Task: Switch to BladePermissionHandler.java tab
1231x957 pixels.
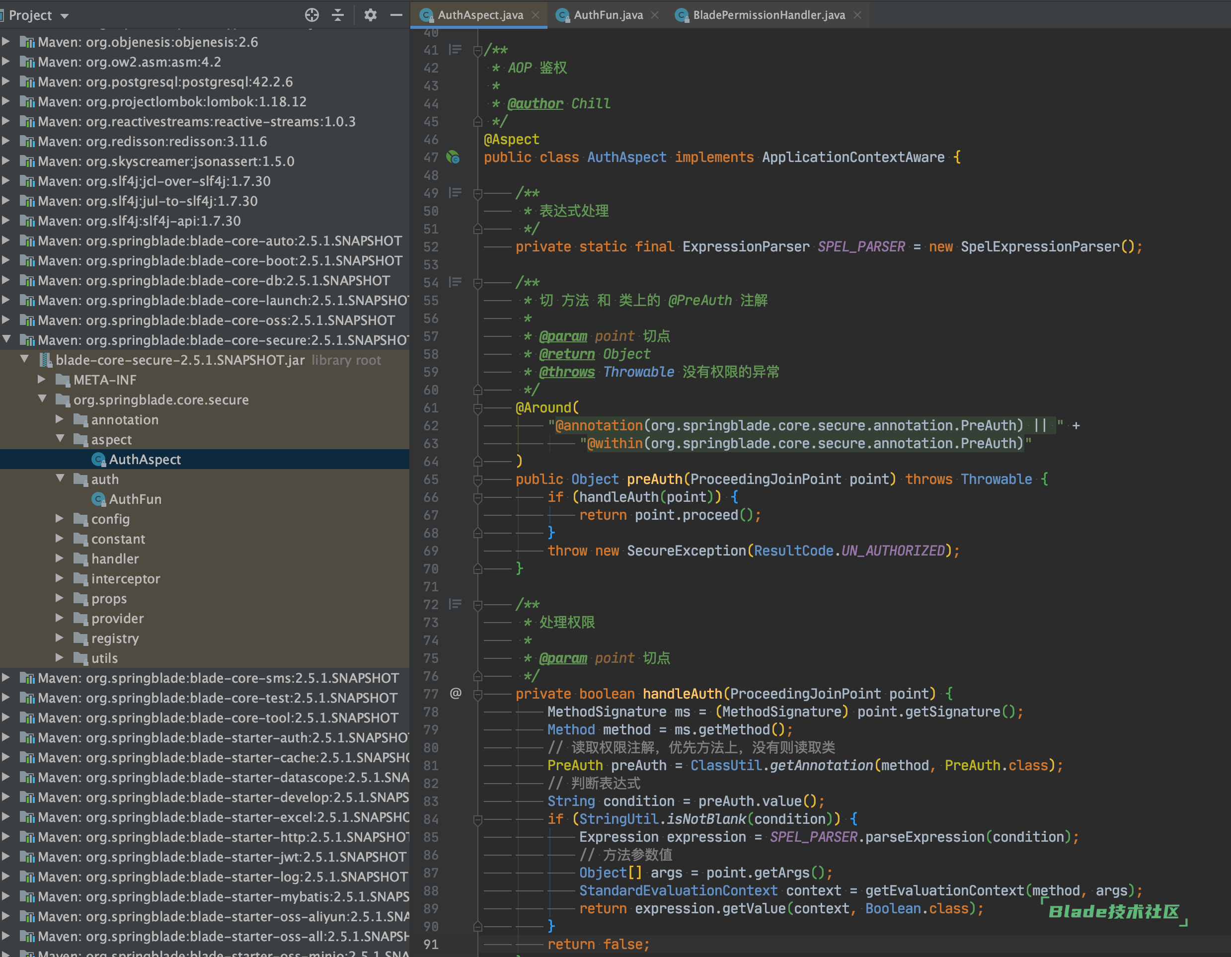Action: 769,15
